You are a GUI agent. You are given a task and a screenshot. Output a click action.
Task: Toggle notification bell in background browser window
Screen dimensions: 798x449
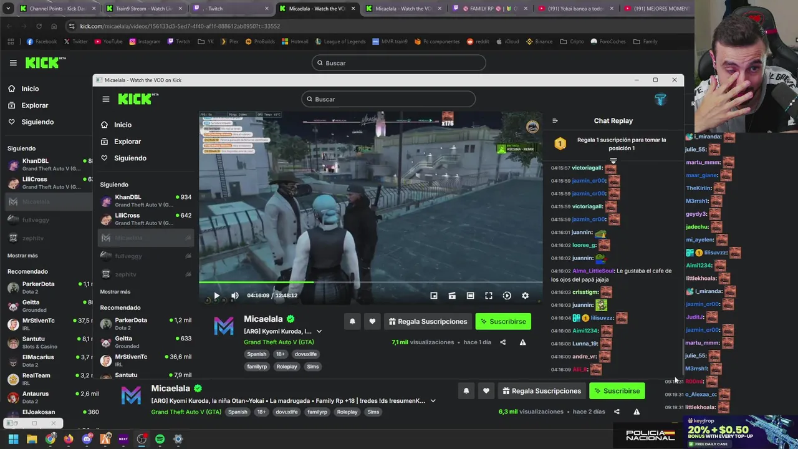coord(466,391)
